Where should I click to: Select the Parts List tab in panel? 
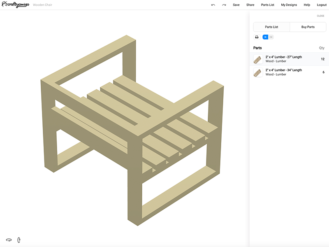271,27
